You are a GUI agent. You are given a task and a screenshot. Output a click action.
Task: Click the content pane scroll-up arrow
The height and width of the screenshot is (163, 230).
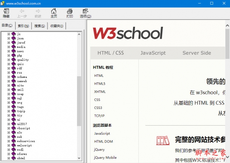227,26
